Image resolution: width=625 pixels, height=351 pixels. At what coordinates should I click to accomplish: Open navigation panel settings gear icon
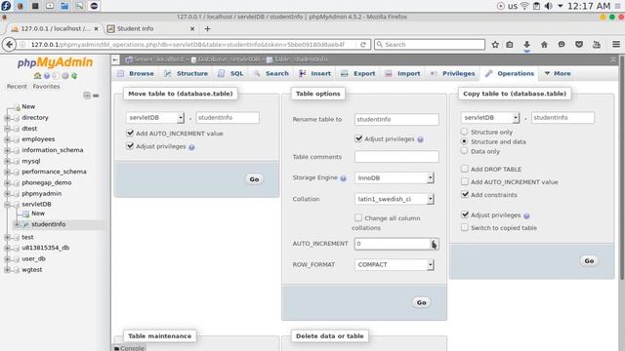65,76
